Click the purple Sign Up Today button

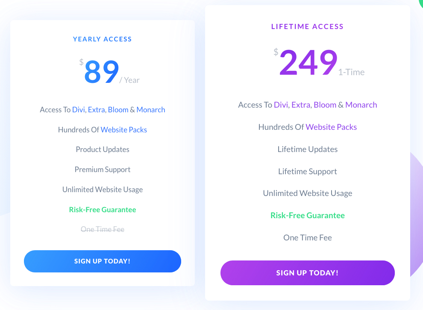click(308, 273)
